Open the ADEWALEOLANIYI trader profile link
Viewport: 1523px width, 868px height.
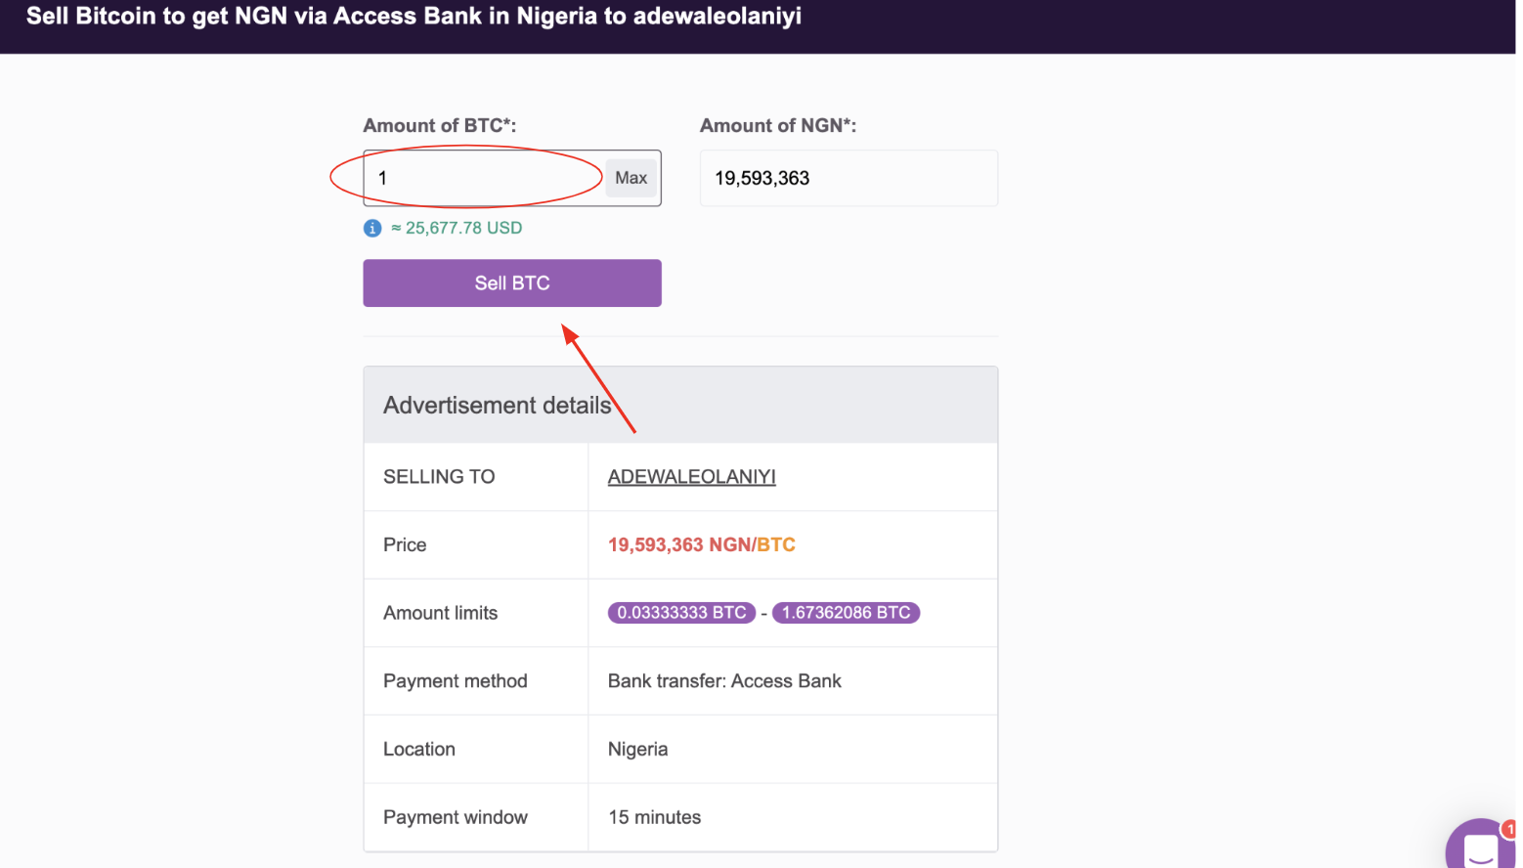[x=691, y=476]
